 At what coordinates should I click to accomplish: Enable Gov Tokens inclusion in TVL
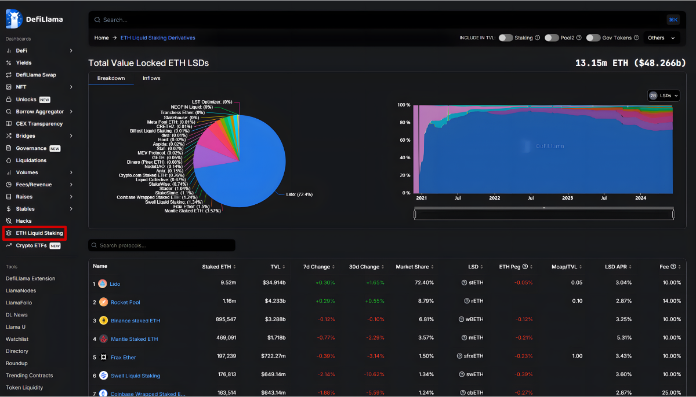click(x=593, y=37)
